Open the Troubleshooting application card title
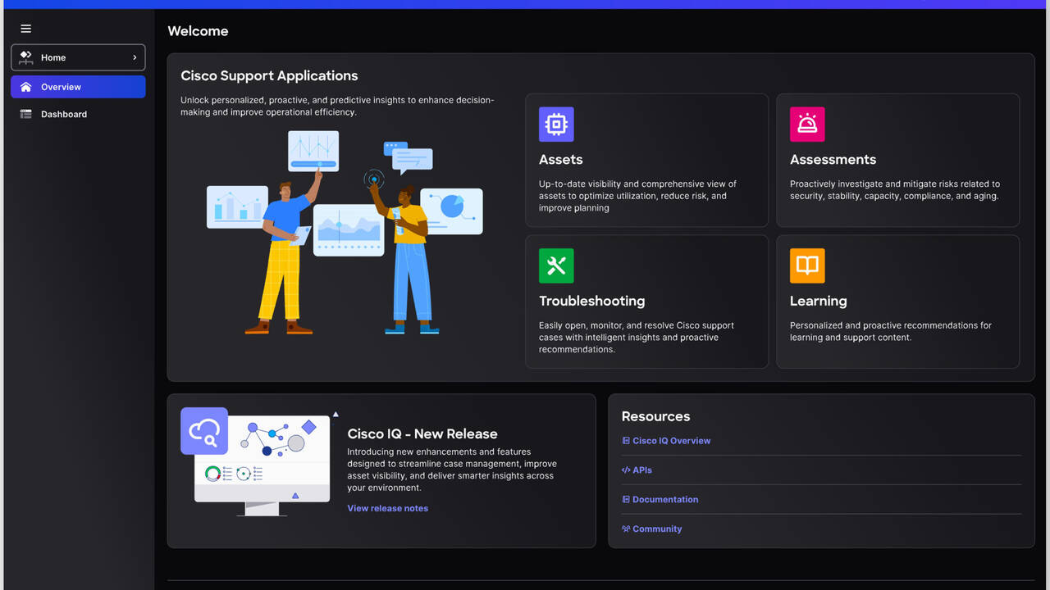The height and width of the screenshot is (590, 1050). click(591, 301)
